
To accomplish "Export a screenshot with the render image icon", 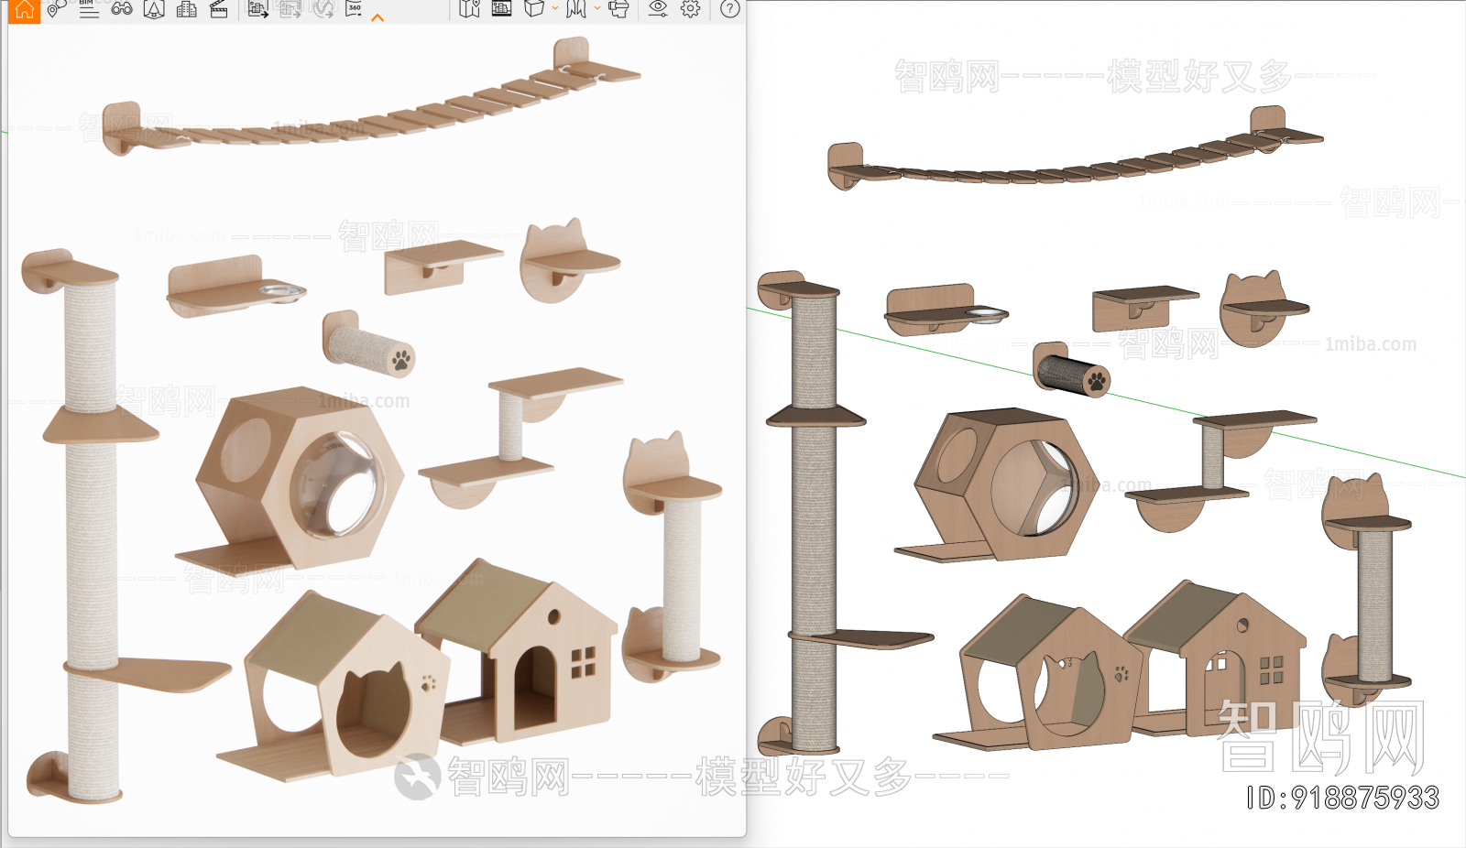I will [x=258, y=9].
